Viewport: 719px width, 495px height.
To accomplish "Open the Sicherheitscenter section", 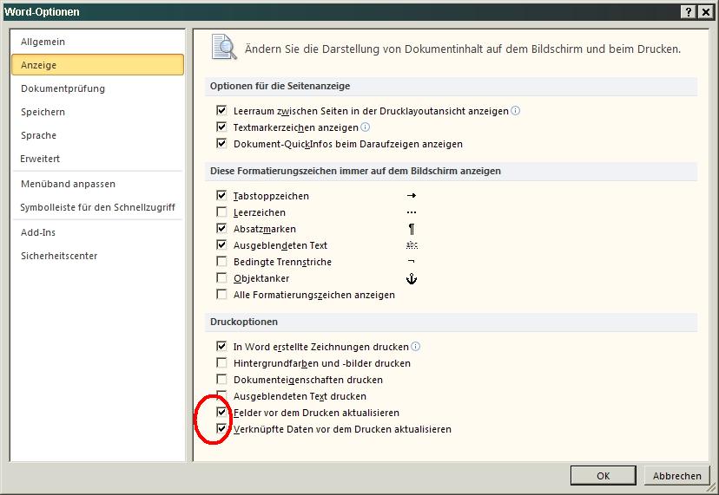I will 59,256.
